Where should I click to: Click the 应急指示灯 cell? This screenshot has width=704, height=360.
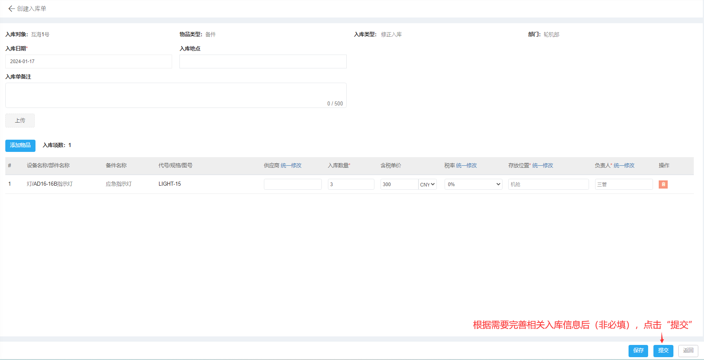click(x=119, y=184)
